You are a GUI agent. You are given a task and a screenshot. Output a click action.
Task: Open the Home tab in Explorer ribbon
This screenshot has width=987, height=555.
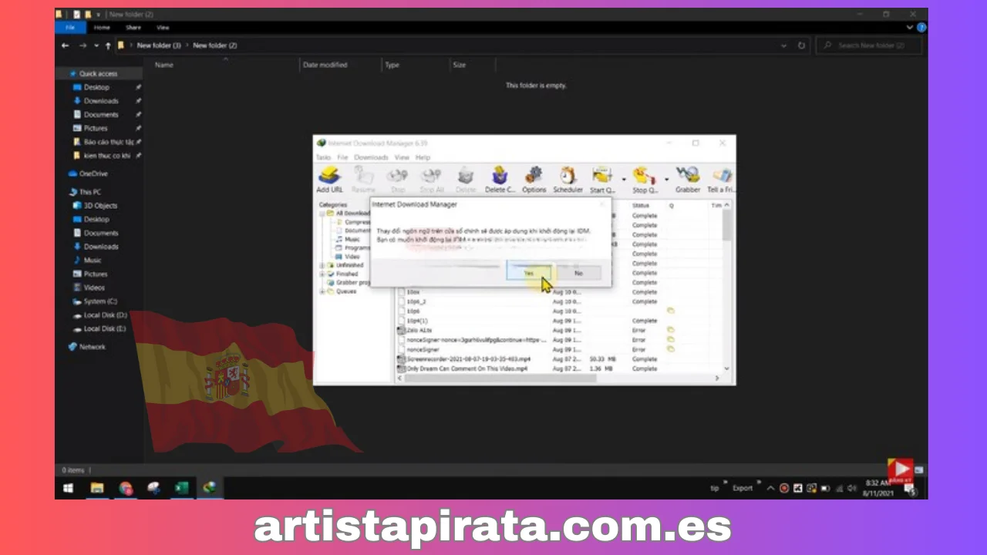tap(102, 27)
